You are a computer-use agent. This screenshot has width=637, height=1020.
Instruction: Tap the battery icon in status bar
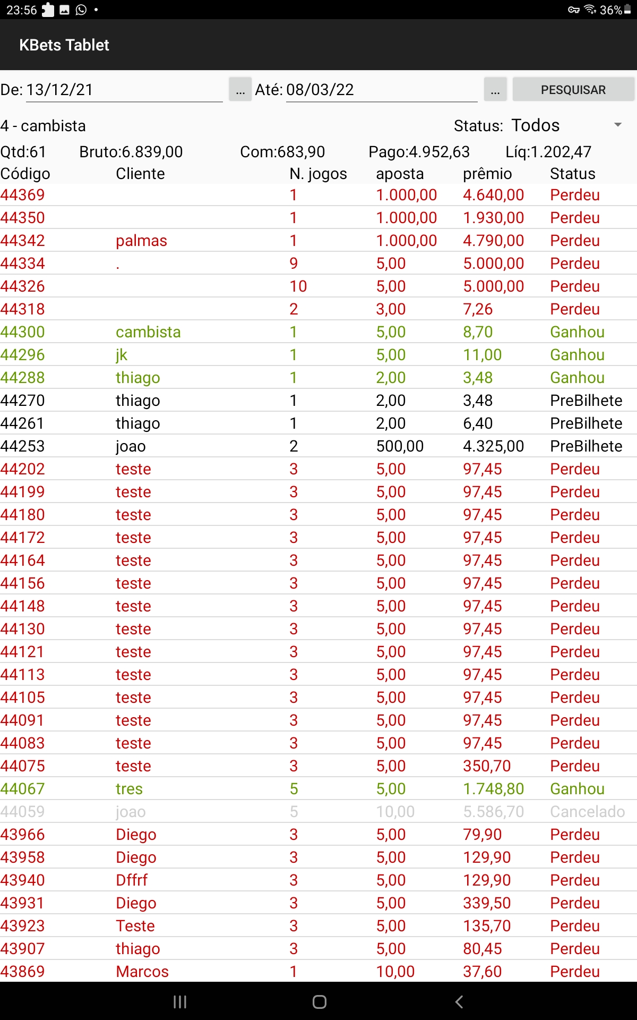point(627,10)
